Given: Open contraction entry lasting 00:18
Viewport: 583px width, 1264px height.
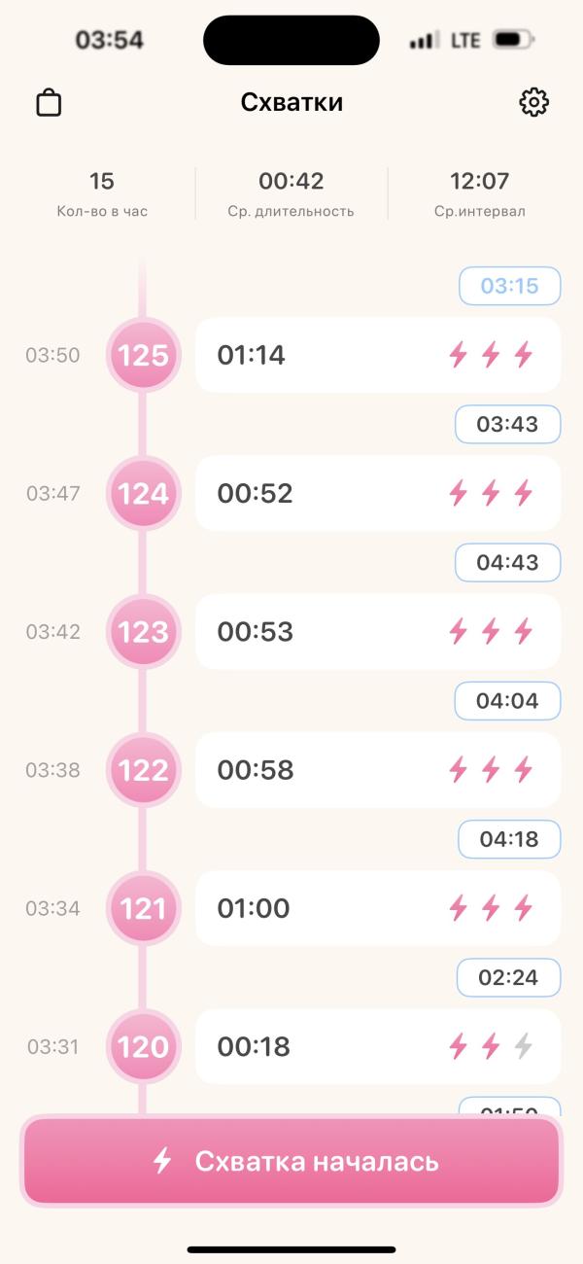Looking at the screenshot, I should 378,1047.
